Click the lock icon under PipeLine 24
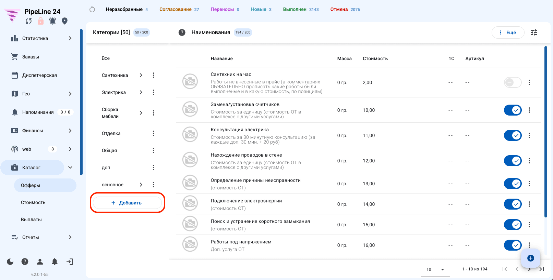The width and height of the screenshot is (553, 280). pyautogui.click(x=40, y=21)
